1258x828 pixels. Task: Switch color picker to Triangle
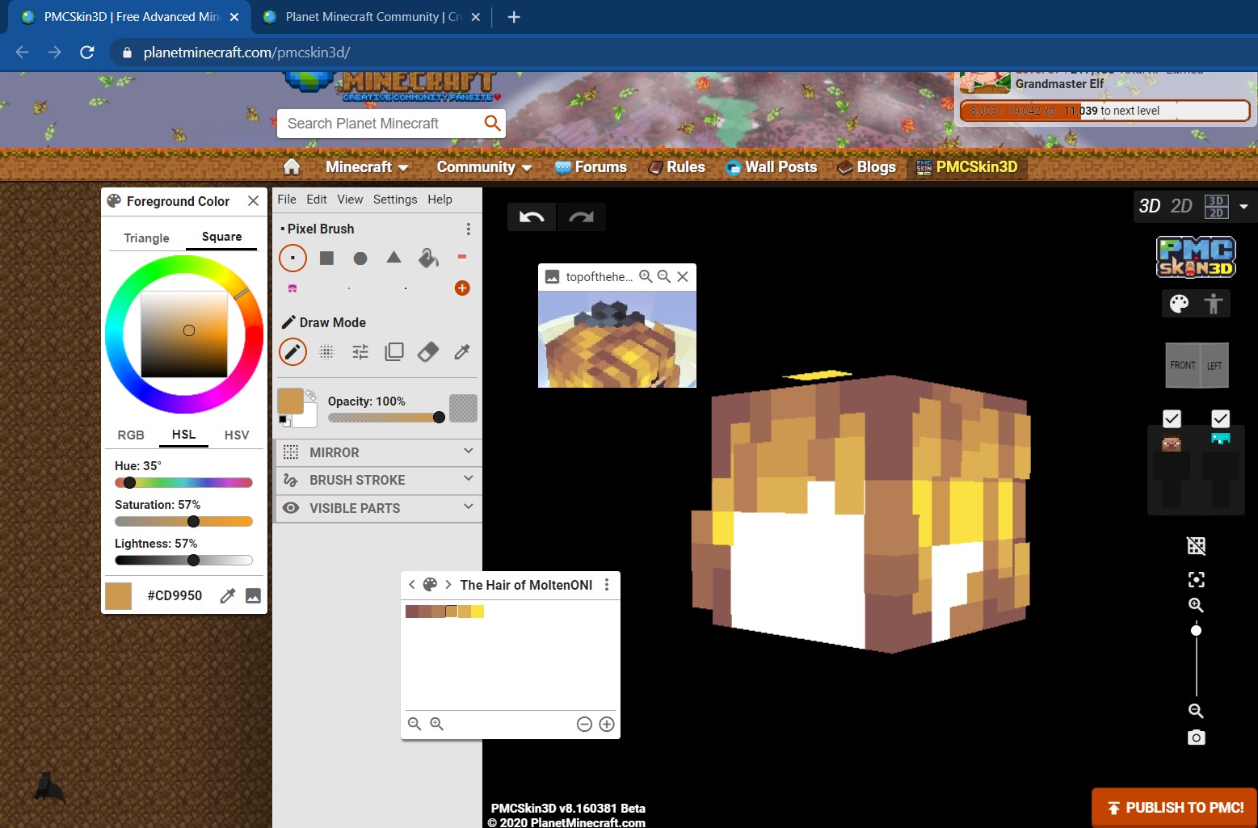click(x=146, y=238)
